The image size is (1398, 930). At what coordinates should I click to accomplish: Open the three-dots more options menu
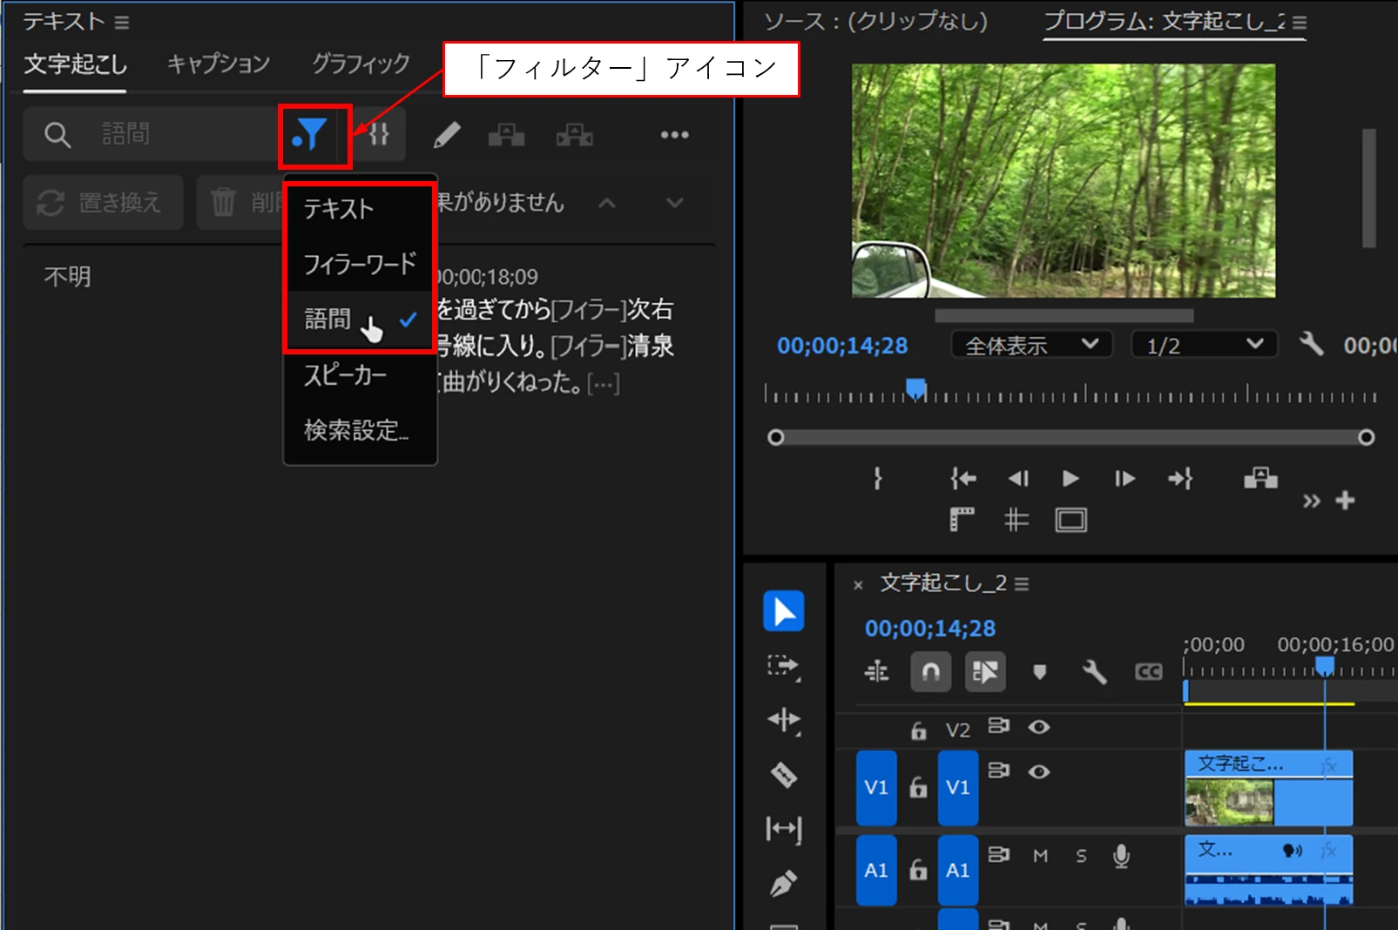674,135
